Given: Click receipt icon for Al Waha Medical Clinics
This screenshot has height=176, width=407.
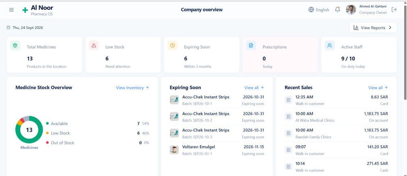Looking at the screenshot, I should click(289, 116).
